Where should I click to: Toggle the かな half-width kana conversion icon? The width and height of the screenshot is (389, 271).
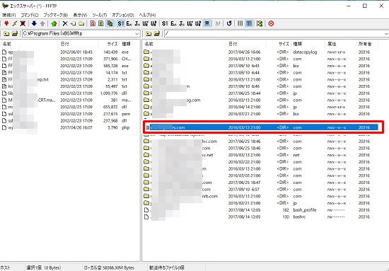click(x=218, y=23)
